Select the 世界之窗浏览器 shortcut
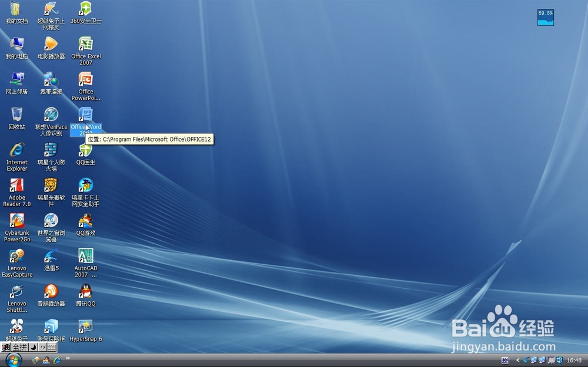The width and height of the screenshot is (588, 367). tap(51, 228)
